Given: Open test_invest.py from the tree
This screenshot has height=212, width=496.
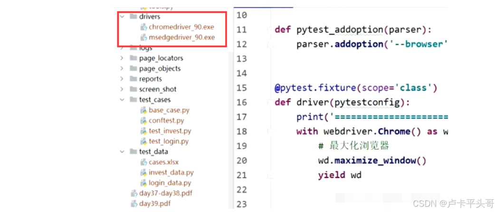Looking at the screenshot, I should click(x=170, y=131).
